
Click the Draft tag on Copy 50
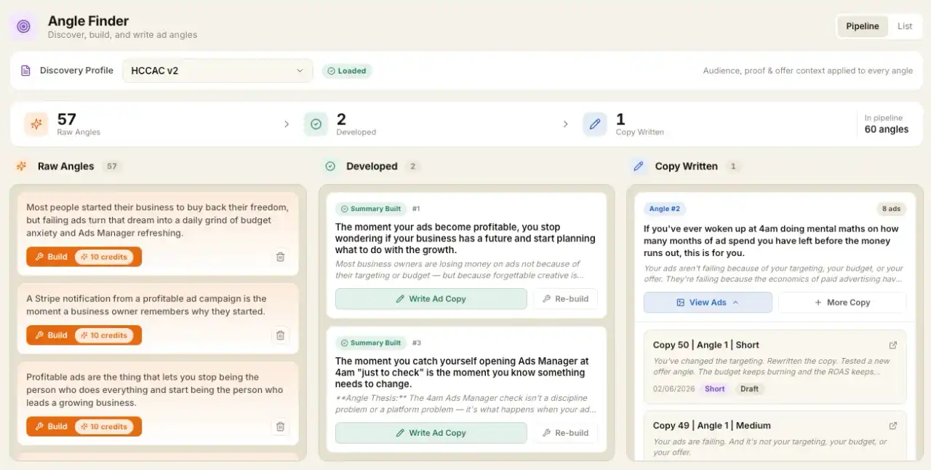749,389
